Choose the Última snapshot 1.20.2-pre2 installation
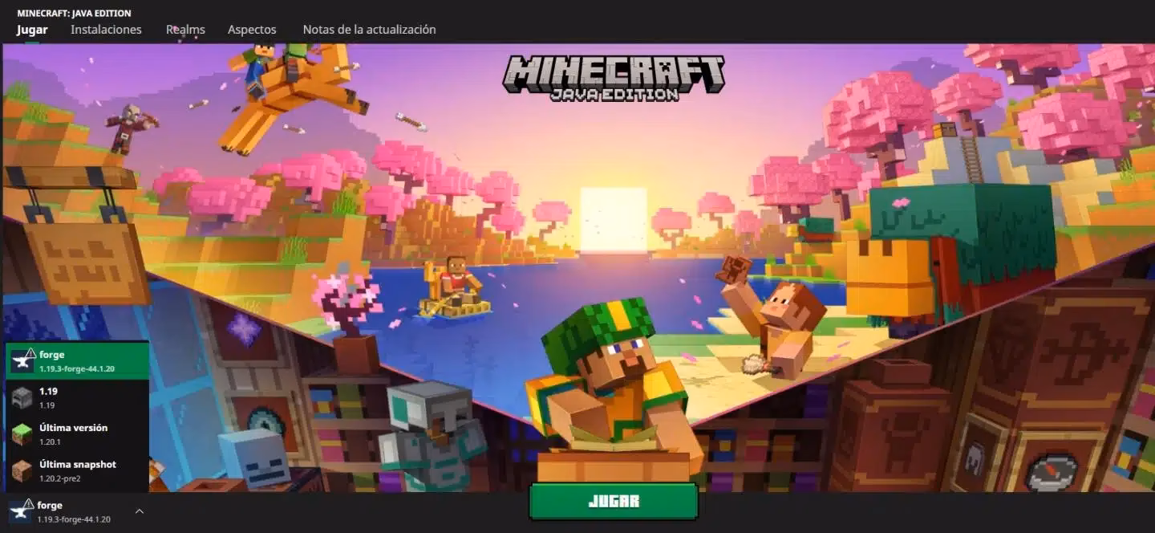The image size is (1155, 533). (77, 471)
